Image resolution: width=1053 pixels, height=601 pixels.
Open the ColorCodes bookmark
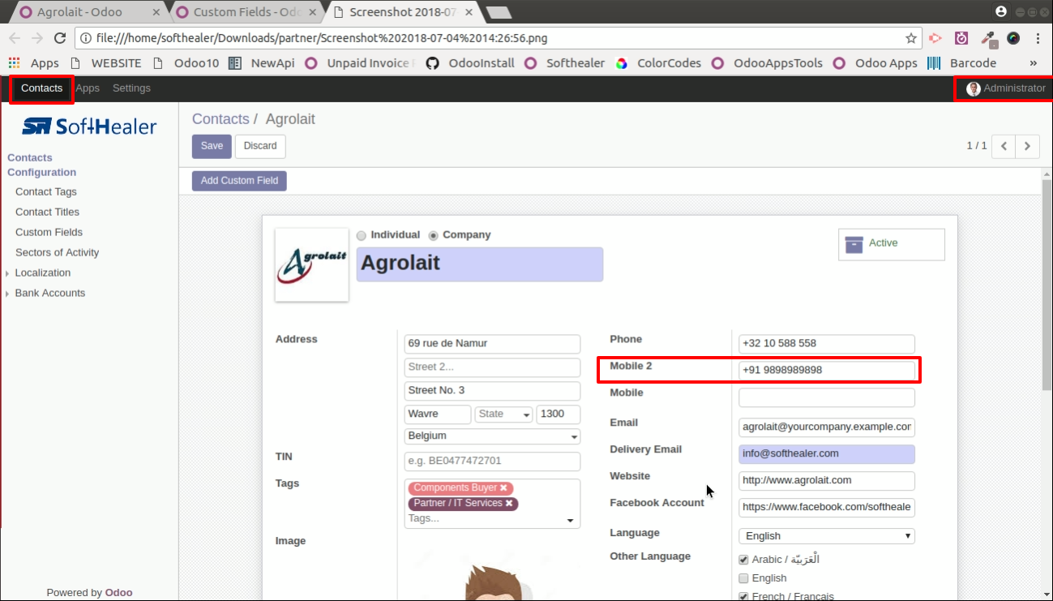(x=658, y=63)
